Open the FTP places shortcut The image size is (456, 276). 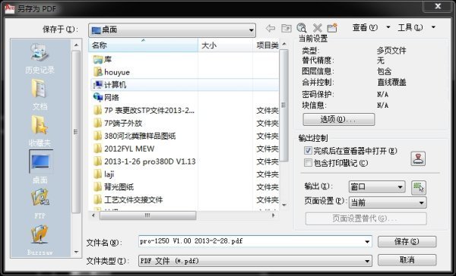(40, 204)
